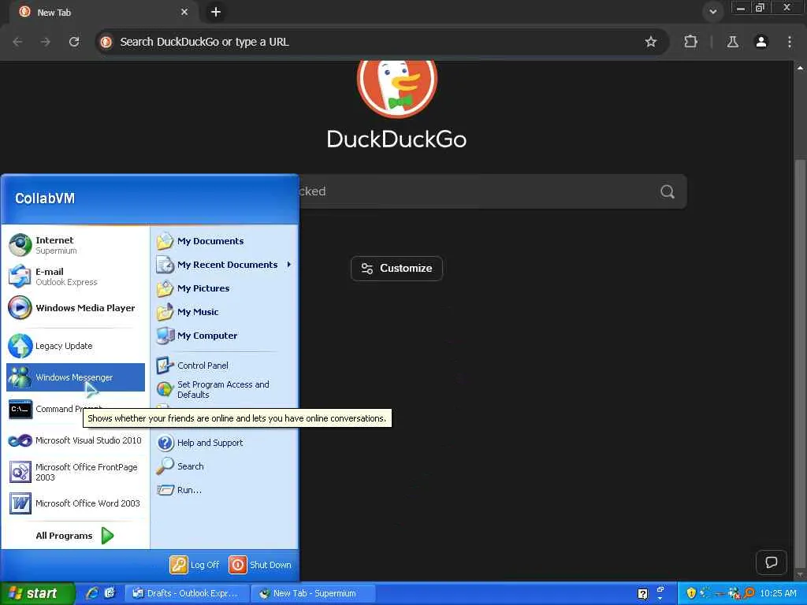The height and width of the screenshot is (605, 807).
Task: Click the Shut Down button
Action: point(260,565)
